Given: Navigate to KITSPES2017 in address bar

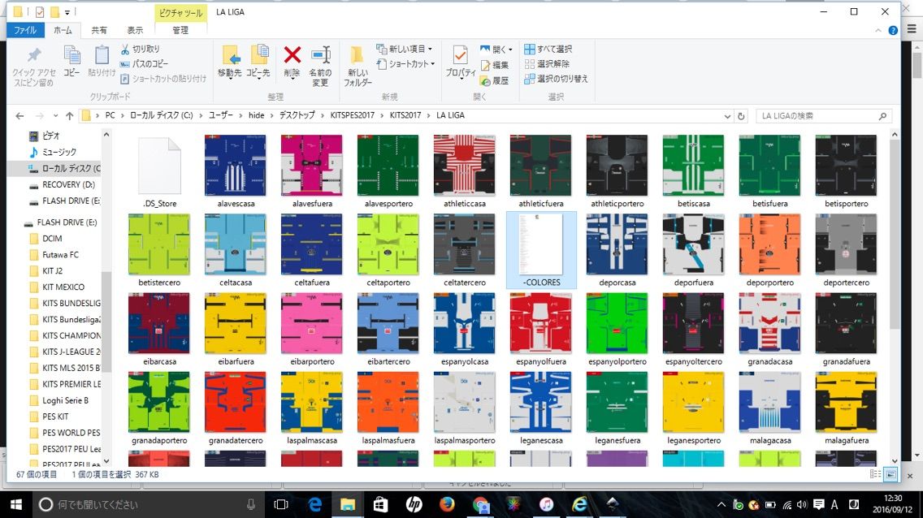Looking at the screenshot, I should tap(352, 115).
